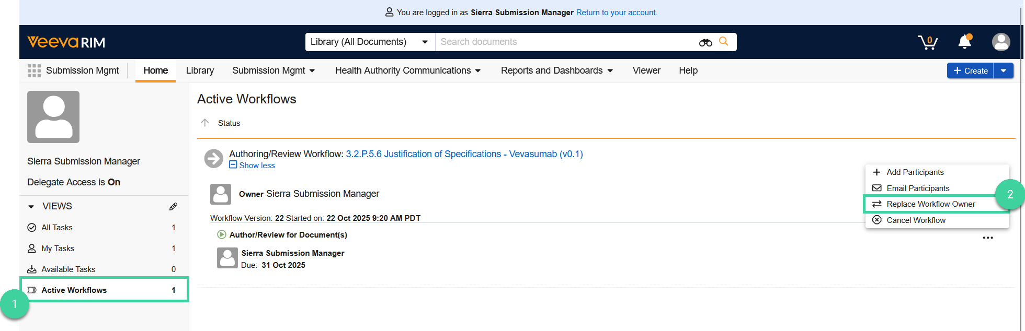
Task: Select Email Participants menu item
Action: pos(937,188)
